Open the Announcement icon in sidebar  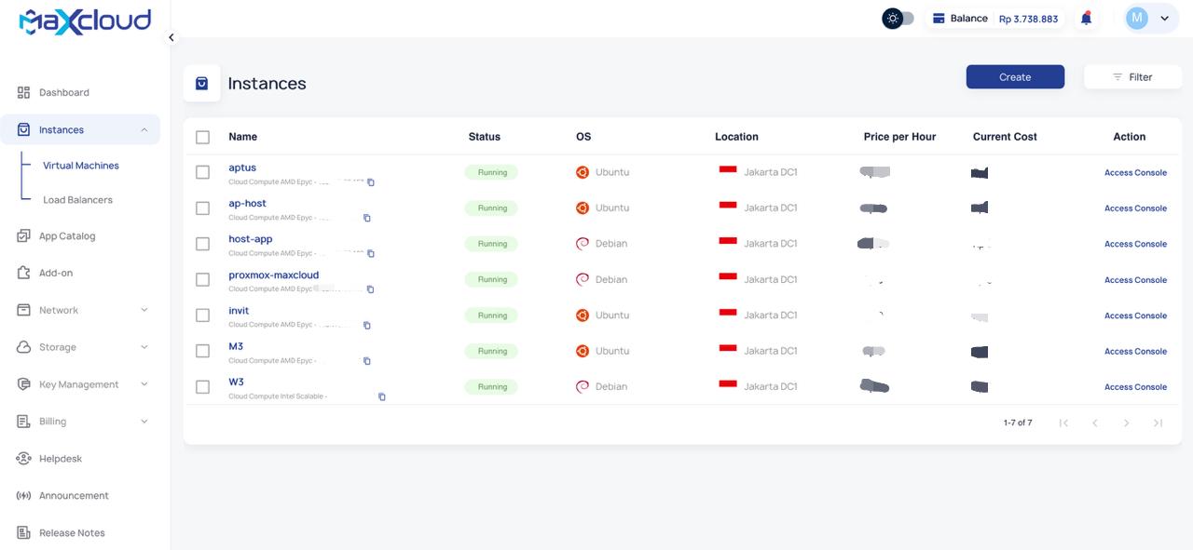tap(24, 495)
